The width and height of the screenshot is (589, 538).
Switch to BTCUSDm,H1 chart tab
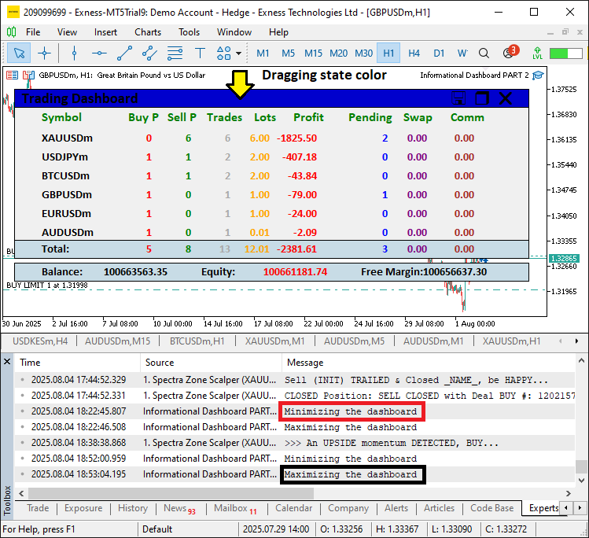[x=197, y=341]
